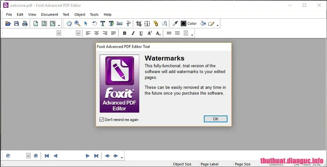Click the pencil edit note icon
327x167 pixels.
click(x=211, y=24)
